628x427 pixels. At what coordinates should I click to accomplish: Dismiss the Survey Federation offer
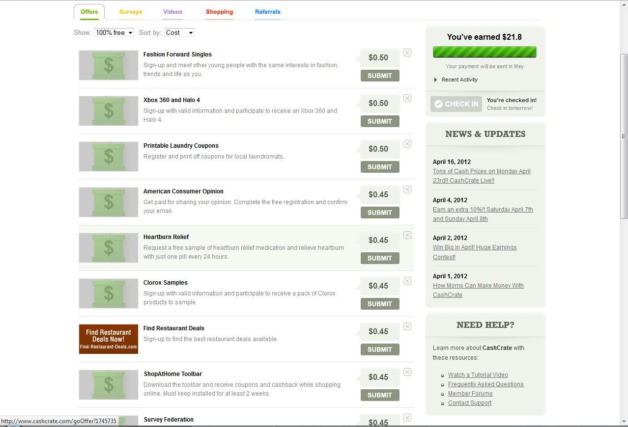click(x=407, y=418)
